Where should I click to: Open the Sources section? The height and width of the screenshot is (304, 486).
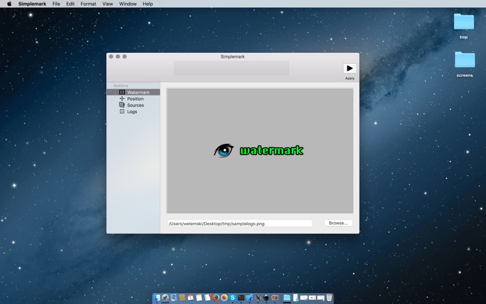pos(135,105)
